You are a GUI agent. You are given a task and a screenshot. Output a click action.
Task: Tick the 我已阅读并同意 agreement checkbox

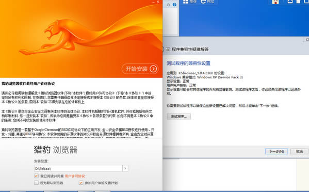point(36,176)
